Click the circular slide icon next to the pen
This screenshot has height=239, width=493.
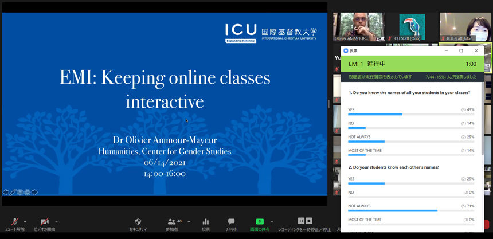point(20,192)
